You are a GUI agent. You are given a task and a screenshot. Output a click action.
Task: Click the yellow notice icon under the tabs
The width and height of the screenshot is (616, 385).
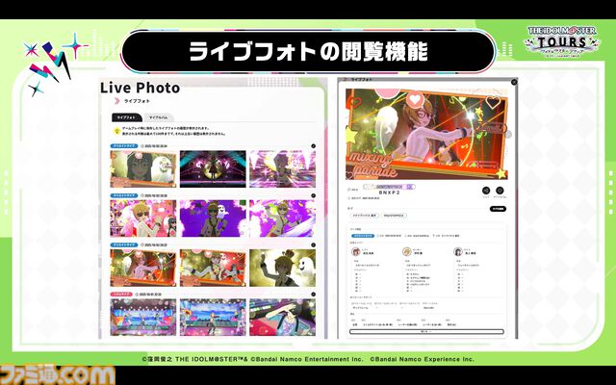116,129
